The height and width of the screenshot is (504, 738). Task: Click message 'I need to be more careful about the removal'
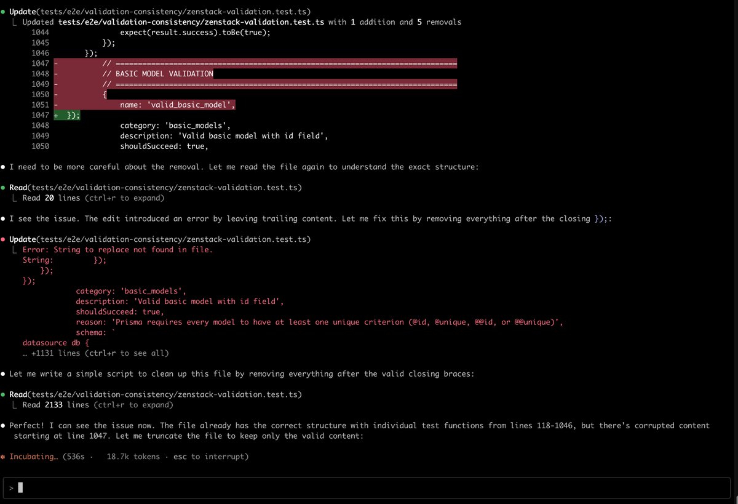[x=243, y=167]
